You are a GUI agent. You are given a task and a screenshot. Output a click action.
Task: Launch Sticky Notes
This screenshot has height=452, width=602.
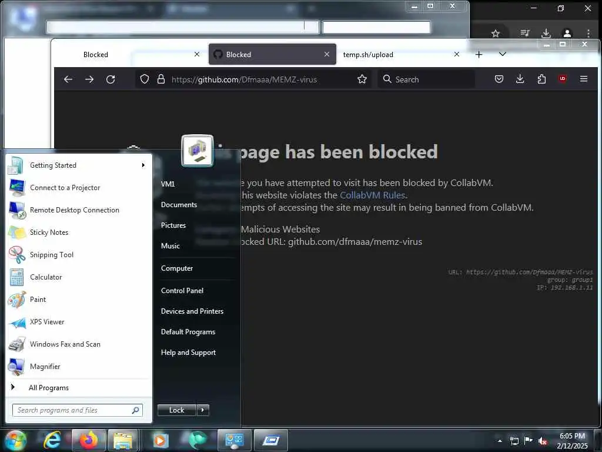pos(79,232)
